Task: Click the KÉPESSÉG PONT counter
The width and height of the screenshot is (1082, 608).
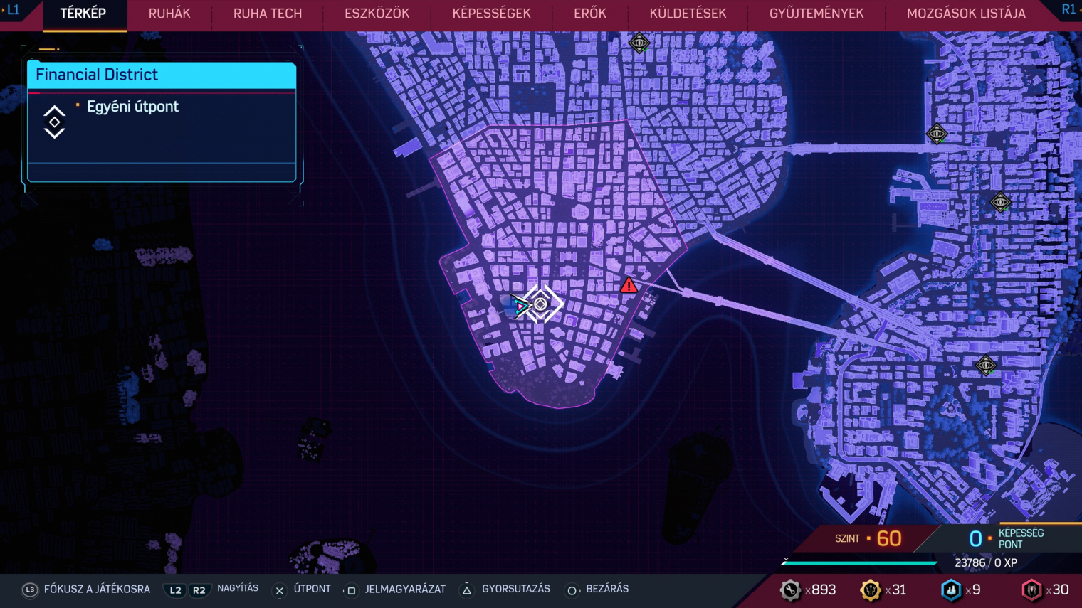Action: click(1007, 539)
